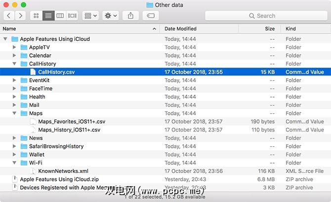Viewport: 331px width, 202px height.
Task: Select the Apple Features Using iCloud.zip name
Action: point(59,179)
